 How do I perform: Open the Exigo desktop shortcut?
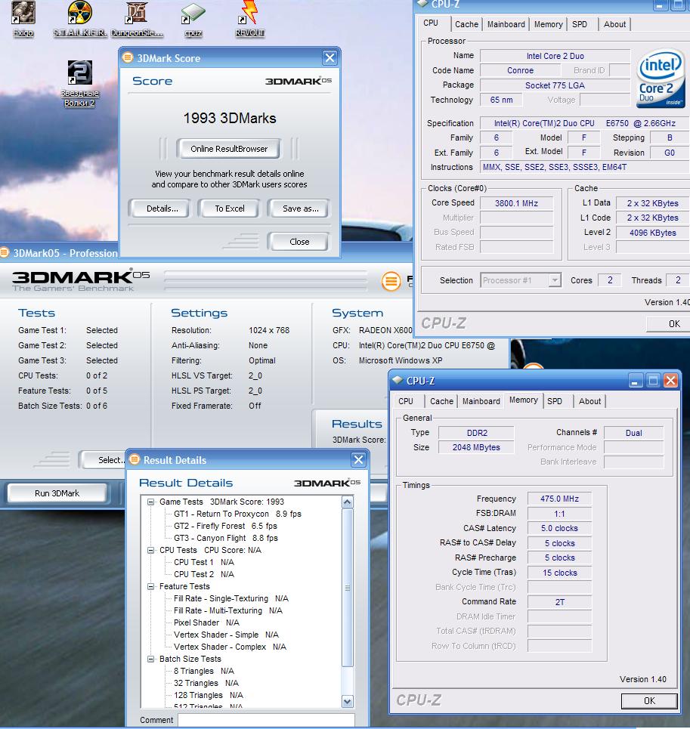point(23,19)
